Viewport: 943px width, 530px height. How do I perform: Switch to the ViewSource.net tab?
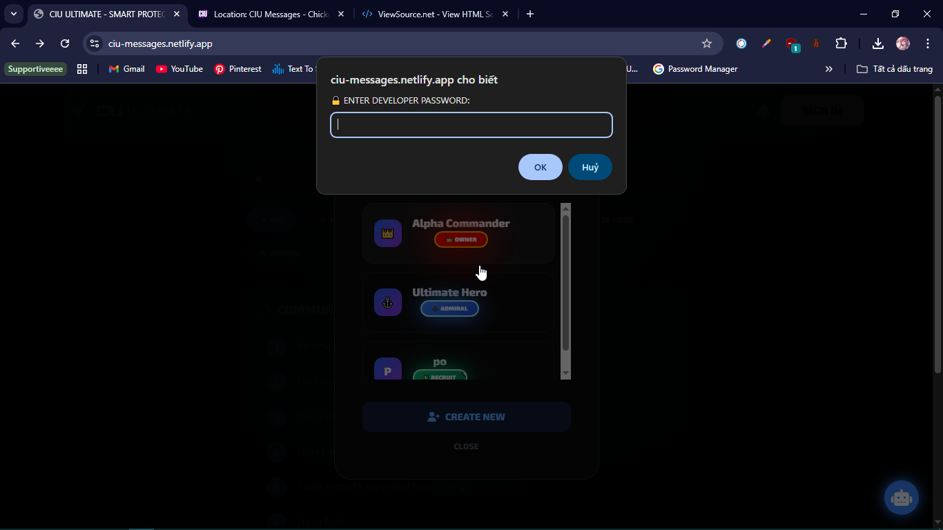click(428, 14)
